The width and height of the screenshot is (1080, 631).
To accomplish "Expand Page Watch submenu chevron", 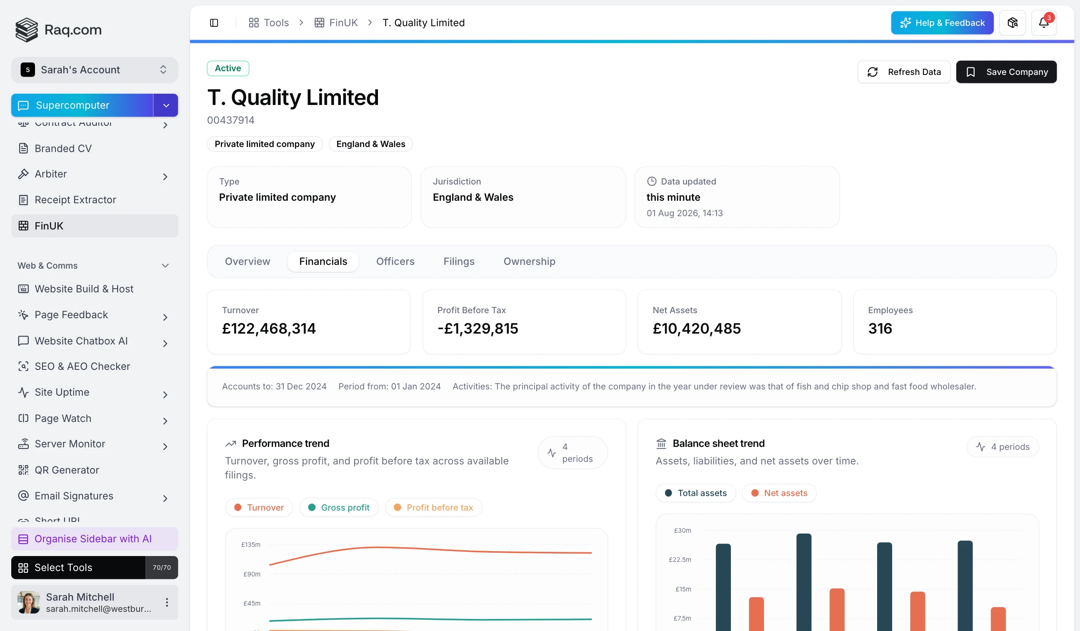I will [165, 421].
